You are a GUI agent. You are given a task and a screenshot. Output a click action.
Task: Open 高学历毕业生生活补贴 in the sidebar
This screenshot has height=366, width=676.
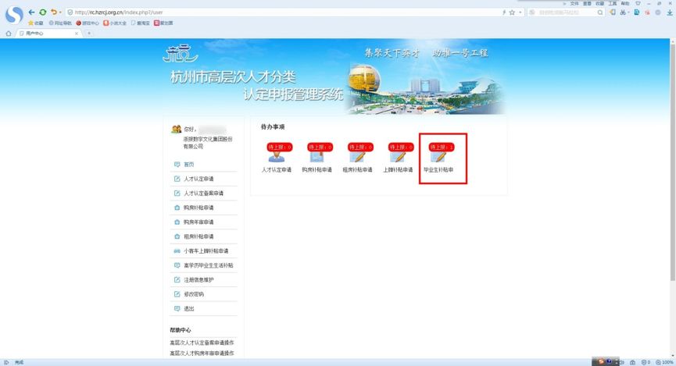[208, 265]
